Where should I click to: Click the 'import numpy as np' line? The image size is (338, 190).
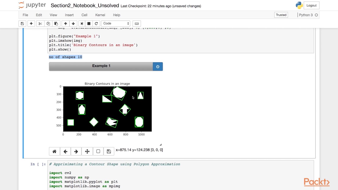click(x=69, y=177)
